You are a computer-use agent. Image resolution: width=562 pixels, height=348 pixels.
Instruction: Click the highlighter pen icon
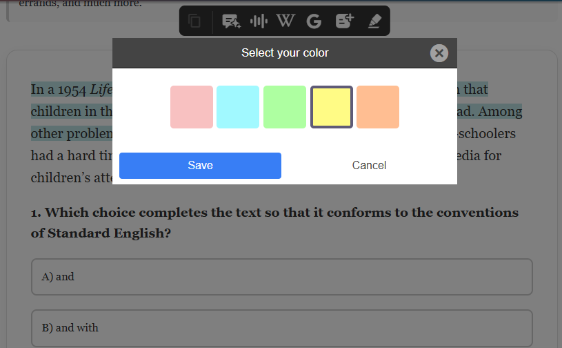click(x=374, y=21)
